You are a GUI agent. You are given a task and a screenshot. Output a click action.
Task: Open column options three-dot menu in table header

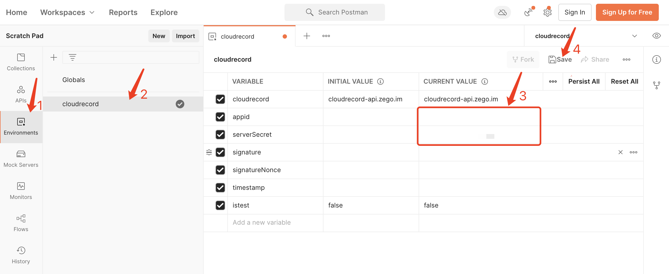click(553, 82)
